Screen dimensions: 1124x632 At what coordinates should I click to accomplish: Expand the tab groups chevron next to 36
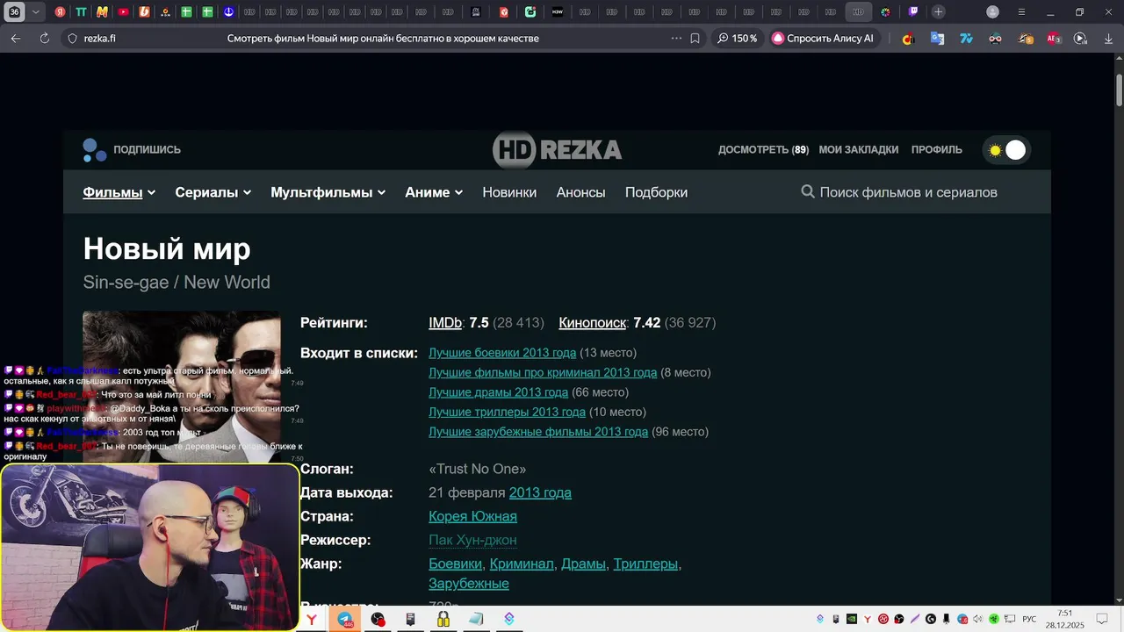point(35,12)
